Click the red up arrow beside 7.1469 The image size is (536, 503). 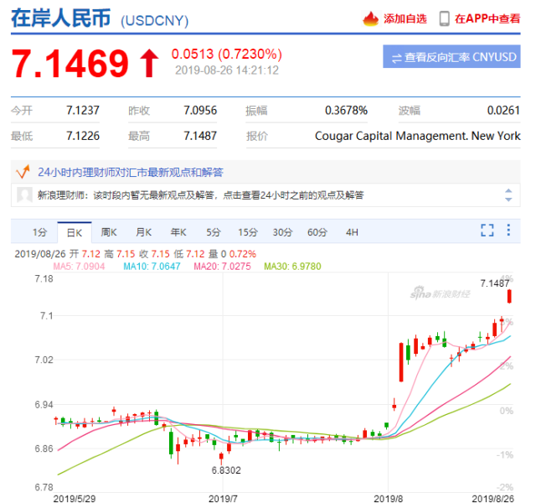[x=148, y=63]
